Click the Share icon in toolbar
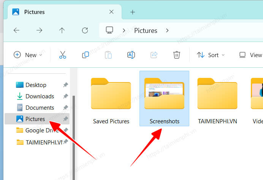Screen dimensions: 263x180 click(x=154, y=55)
